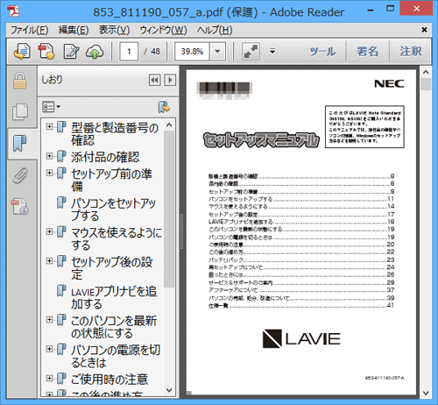Open the 注釈 pane

click(x=411, y=52)
